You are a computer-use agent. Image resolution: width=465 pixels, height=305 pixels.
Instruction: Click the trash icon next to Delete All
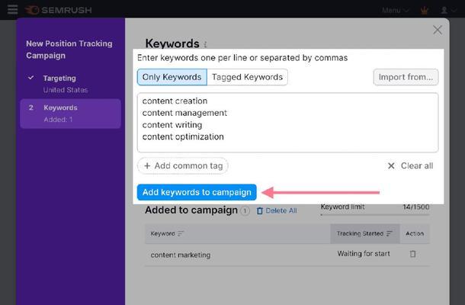(260, 210)
